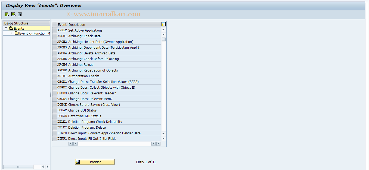The width and height of the screenshot is (369, 170).
Task: Click the Select All toolbar icon
Action: (7, 14)
